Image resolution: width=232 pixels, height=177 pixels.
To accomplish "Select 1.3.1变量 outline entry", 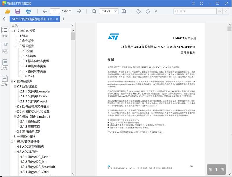I will [x=27, y=51].
